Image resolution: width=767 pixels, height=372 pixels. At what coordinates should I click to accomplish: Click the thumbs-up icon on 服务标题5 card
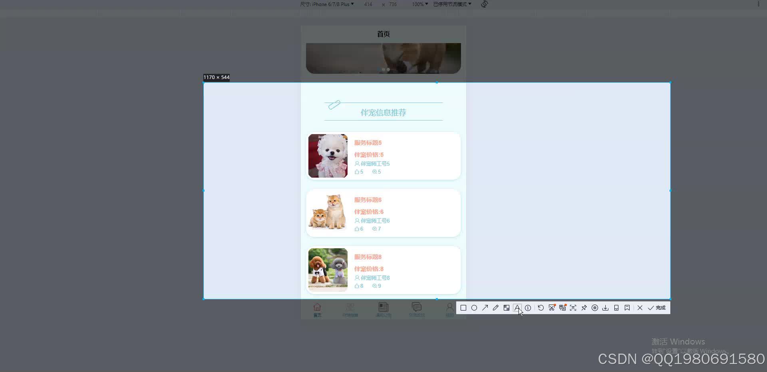(x=357, y=172)
